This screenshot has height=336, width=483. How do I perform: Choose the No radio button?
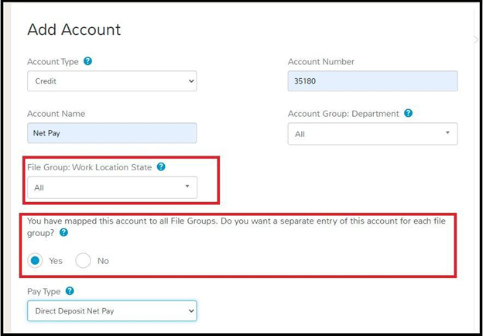pos(83,261)
